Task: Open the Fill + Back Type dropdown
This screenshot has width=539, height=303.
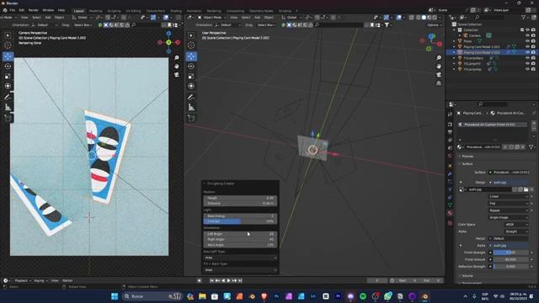Action: pos(240,270)
